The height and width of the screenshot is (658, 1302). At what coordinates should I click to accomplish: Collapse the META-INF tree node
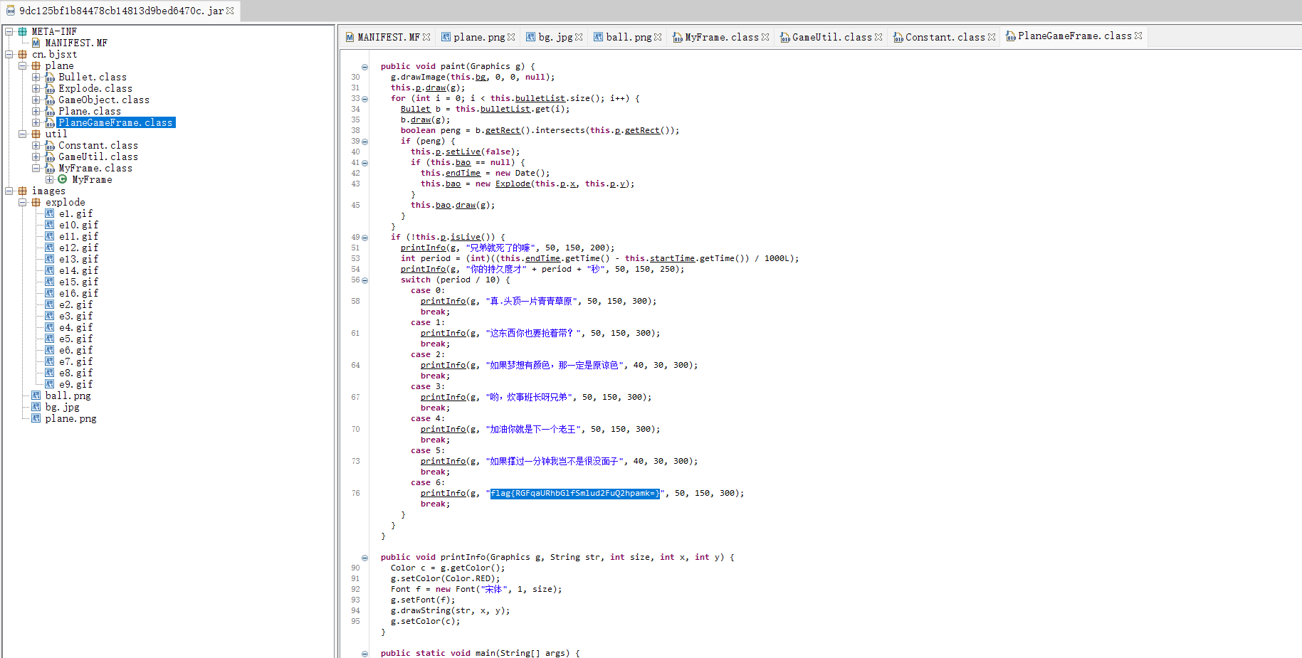[x=9, y=31]
